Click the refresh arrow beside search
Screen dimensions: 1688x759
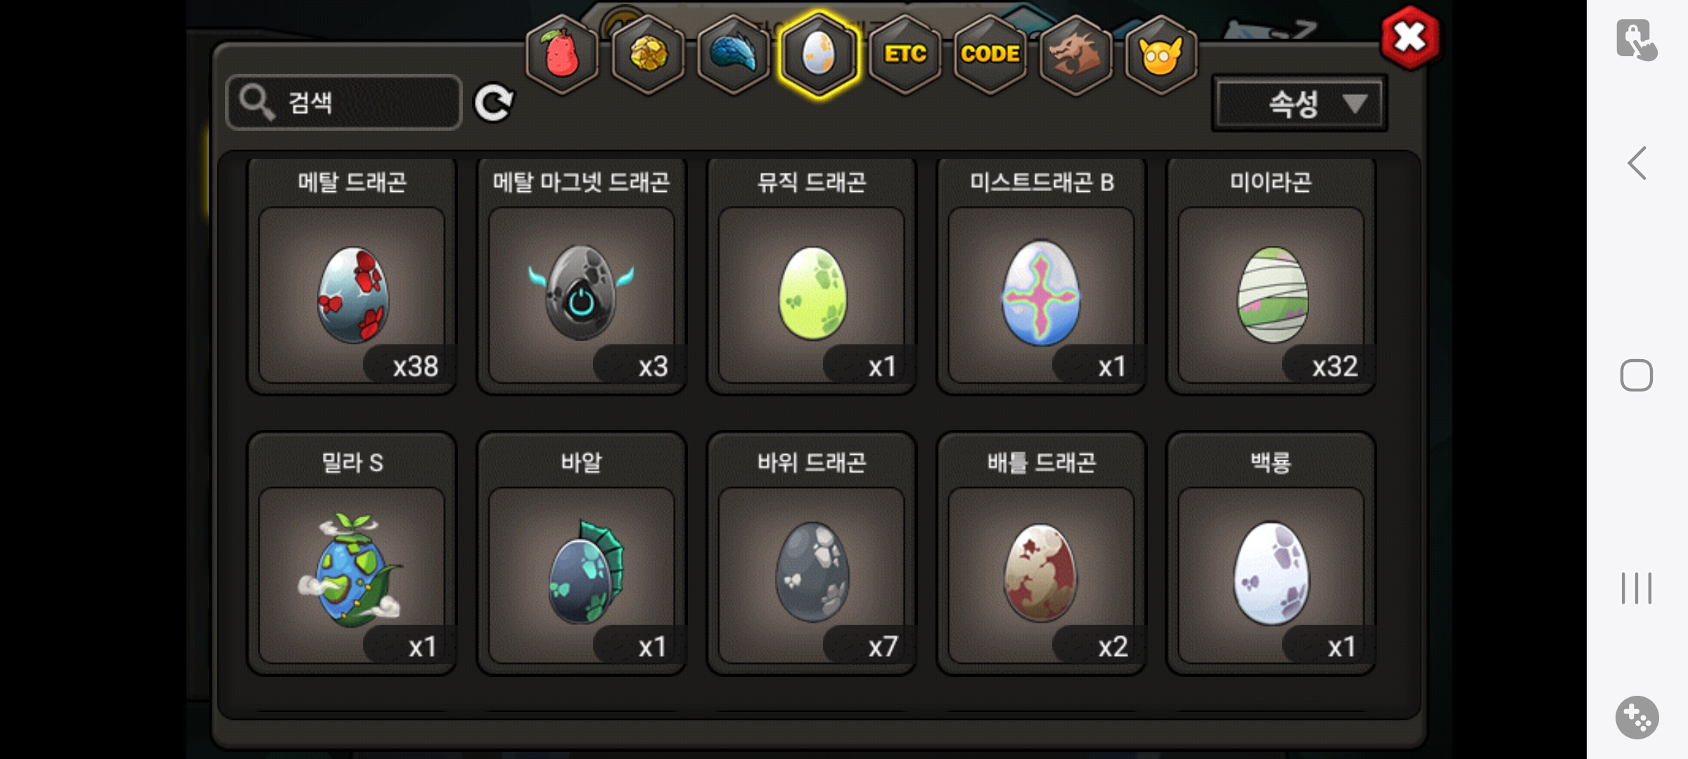click(x=494, y=103)
